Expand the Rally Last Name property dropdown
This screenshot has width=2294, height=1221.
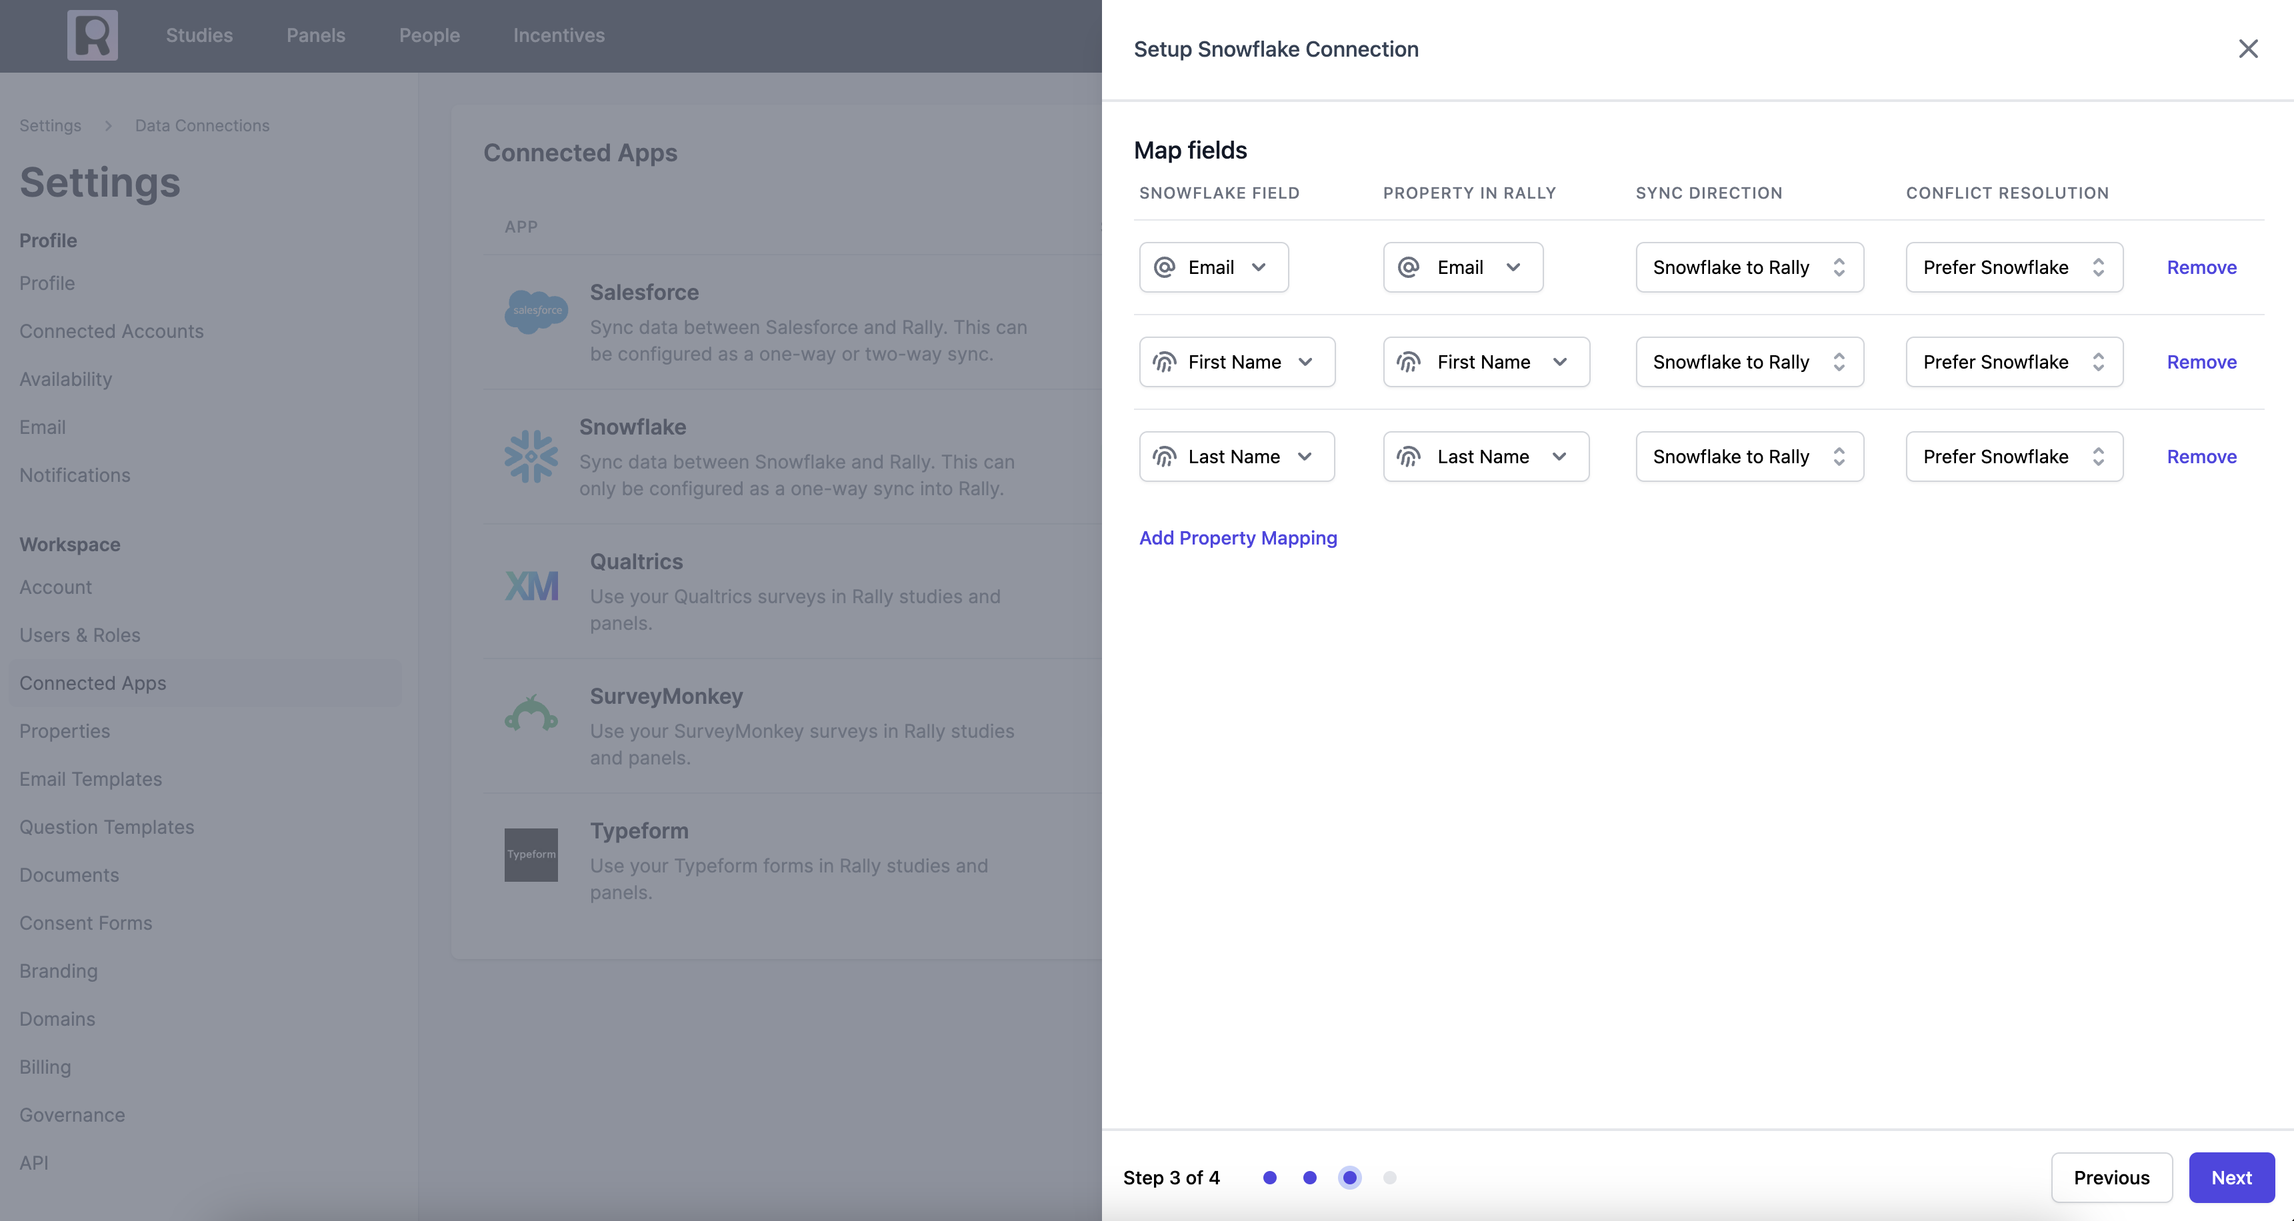[x=1485, y=457]
